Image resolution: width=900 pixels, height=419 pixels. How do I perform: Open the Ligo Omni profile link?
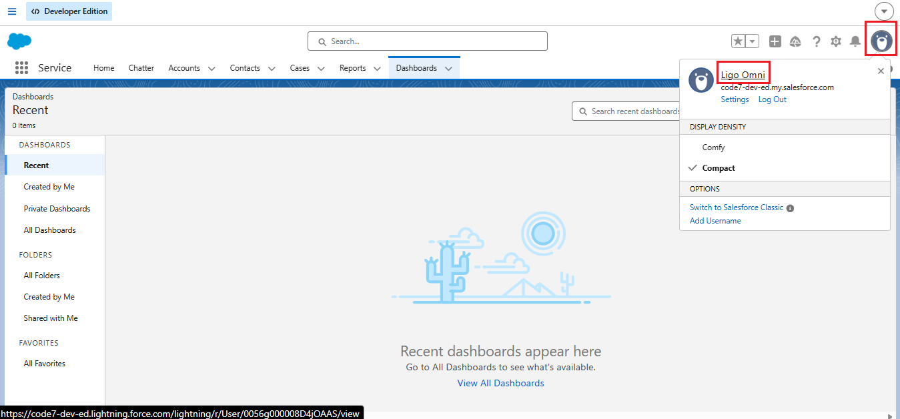pyautogui.click(x=743, y=75)
